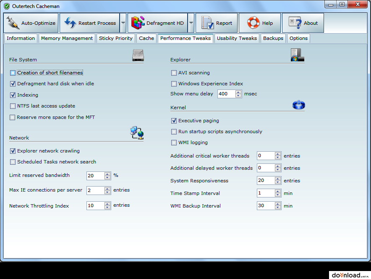
Task: Click the Show menu delay spinner arrows
Action: pyautogui.click(x=238, y=94)
